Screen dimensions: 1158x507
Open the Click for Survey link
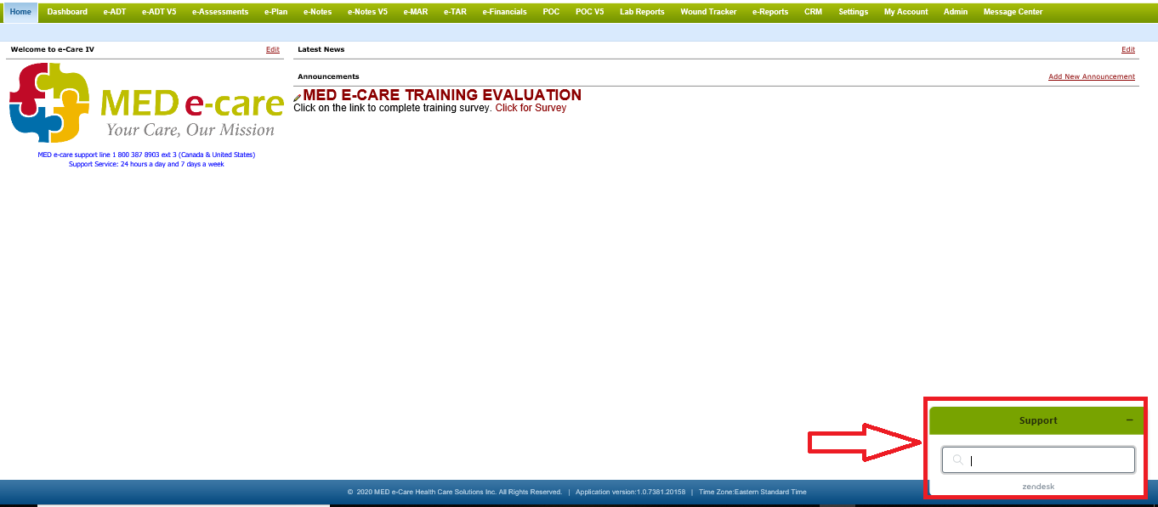tap(531, 108)
